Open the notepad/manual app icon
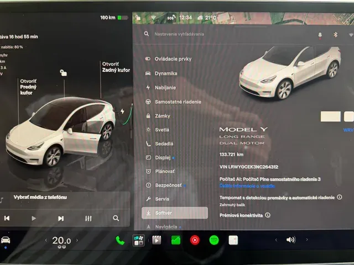Image resolution: width=354 pixels, height=265 pixels. [233, 240]
